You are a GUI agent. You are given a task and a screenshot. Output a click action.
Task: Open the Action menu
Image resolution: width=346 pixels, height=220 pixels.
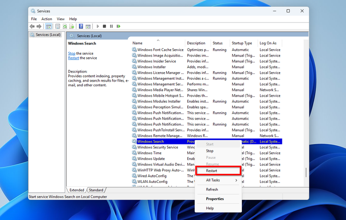click(x=47, y=19)
